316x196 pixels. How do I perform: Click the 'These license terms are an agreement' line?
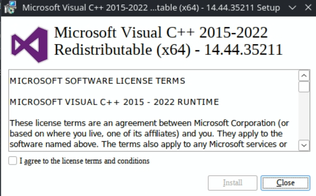(149, 123)
